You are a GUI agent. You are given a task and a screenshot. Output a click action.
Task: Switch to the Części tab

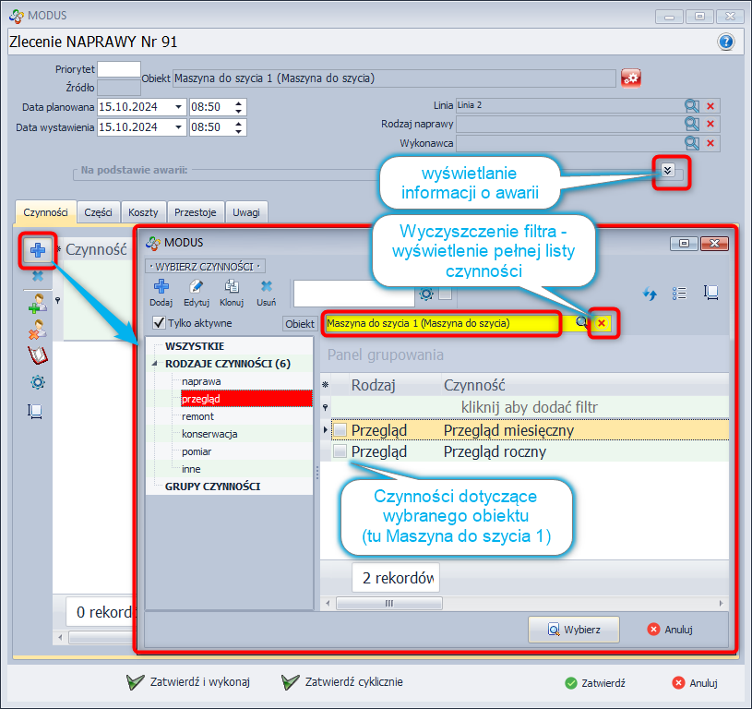click(98, 212)
